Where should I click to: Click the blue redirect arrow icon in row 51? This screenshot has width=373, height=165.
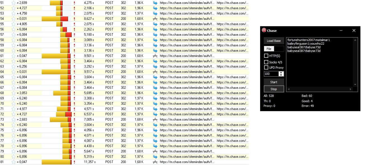coord(155,3)
